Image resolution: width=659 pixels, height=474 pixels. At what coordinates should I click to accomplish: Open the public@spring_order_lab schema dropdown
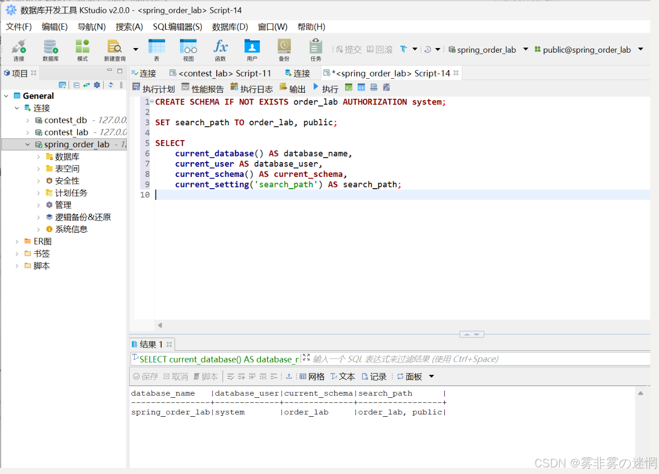point(641,49)
